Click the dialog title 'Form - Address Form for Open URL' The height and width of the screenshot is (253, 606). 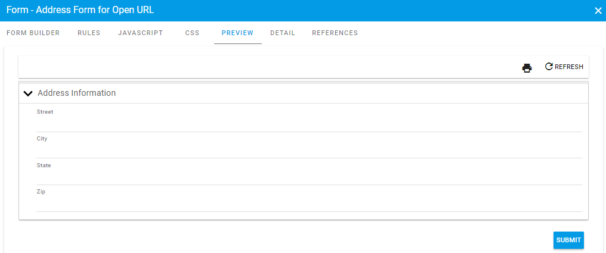click(x=80, y=10)
